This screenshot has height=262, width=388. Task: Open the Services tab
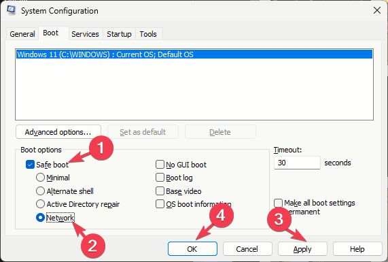coord(85,34)
